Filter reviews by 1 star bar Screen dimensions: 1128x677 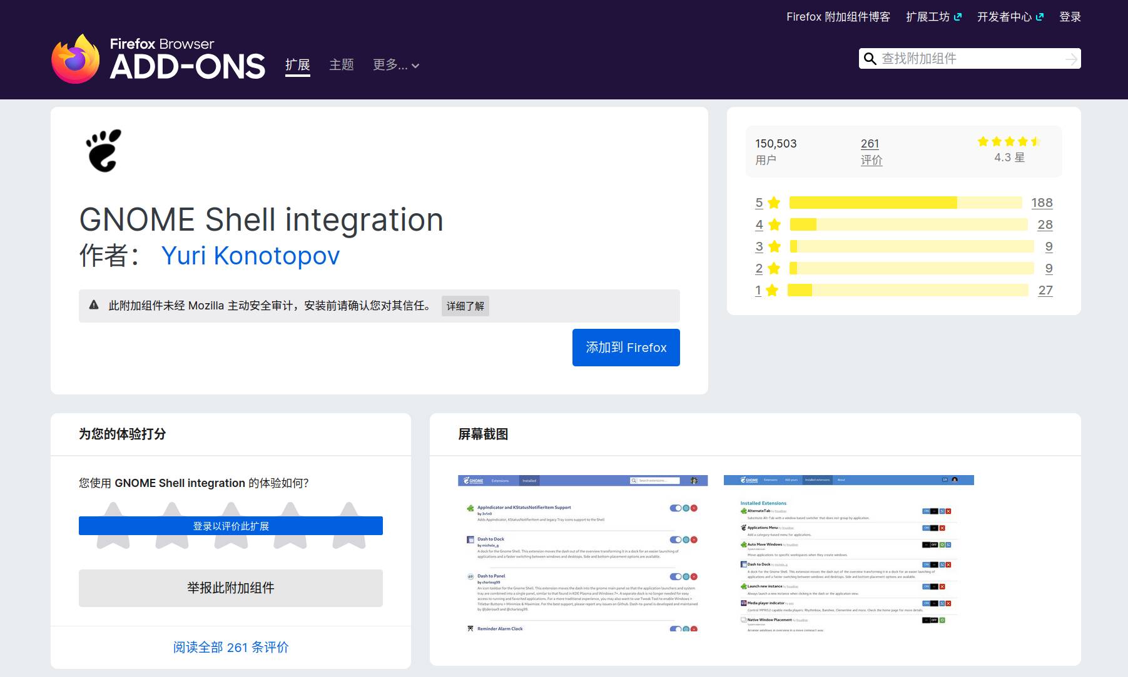(x=908, y=290)
